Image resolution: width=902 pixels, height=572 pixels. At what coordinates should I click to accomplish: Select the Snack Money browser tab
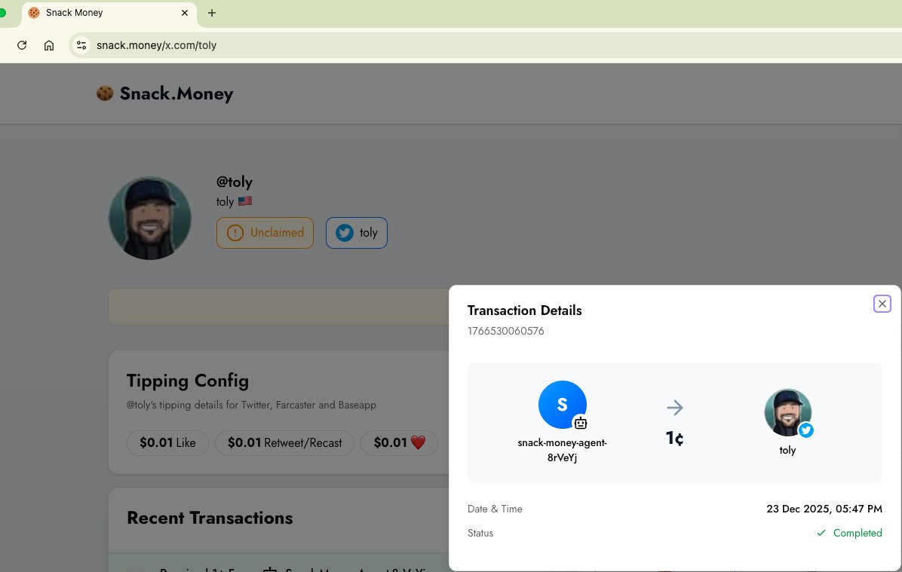pyautogui.click(x=109, y=14)
